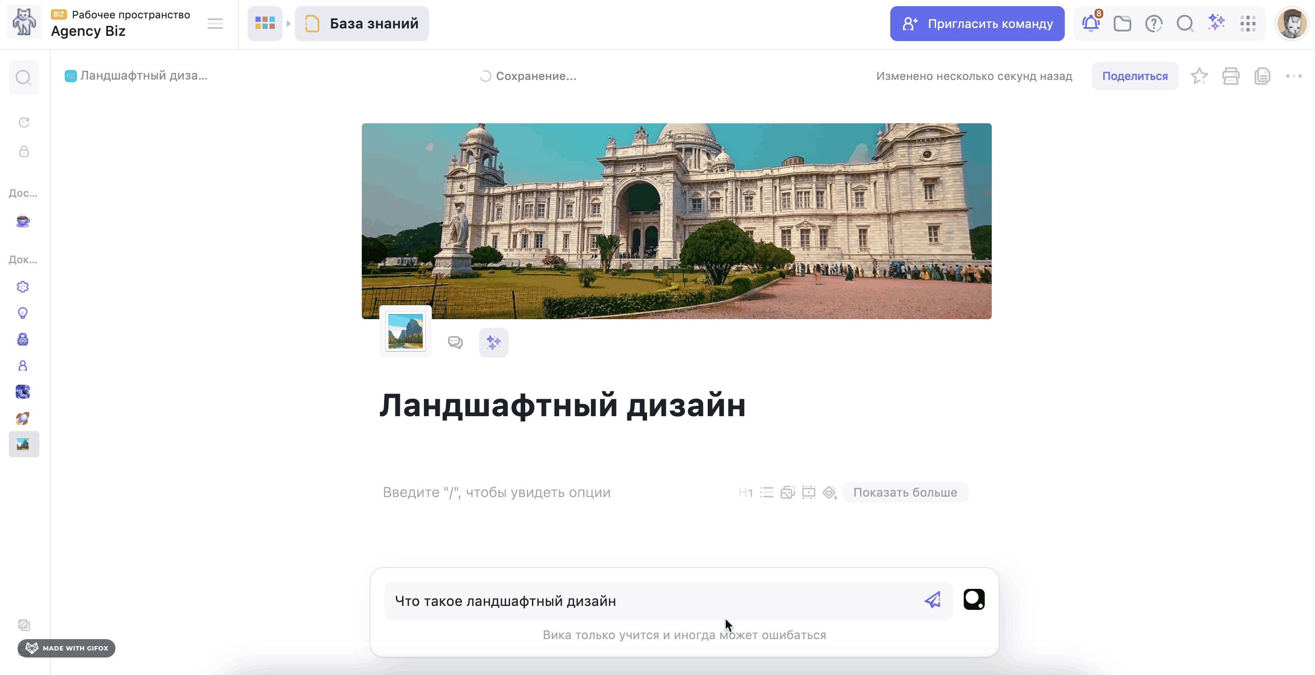Click the send message arrow icon
Screen dimensions: 1315x675
click(933, 600)
